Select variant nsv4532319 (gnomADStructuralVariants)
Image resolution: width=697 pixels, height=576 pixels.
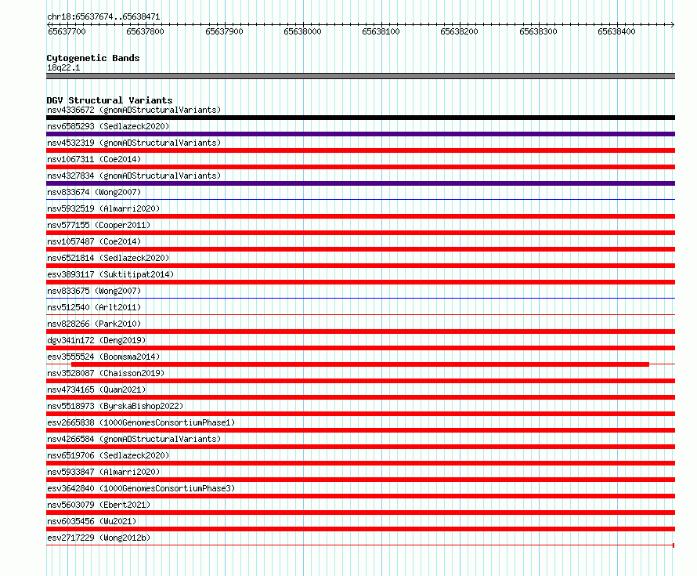pos(134,143)
